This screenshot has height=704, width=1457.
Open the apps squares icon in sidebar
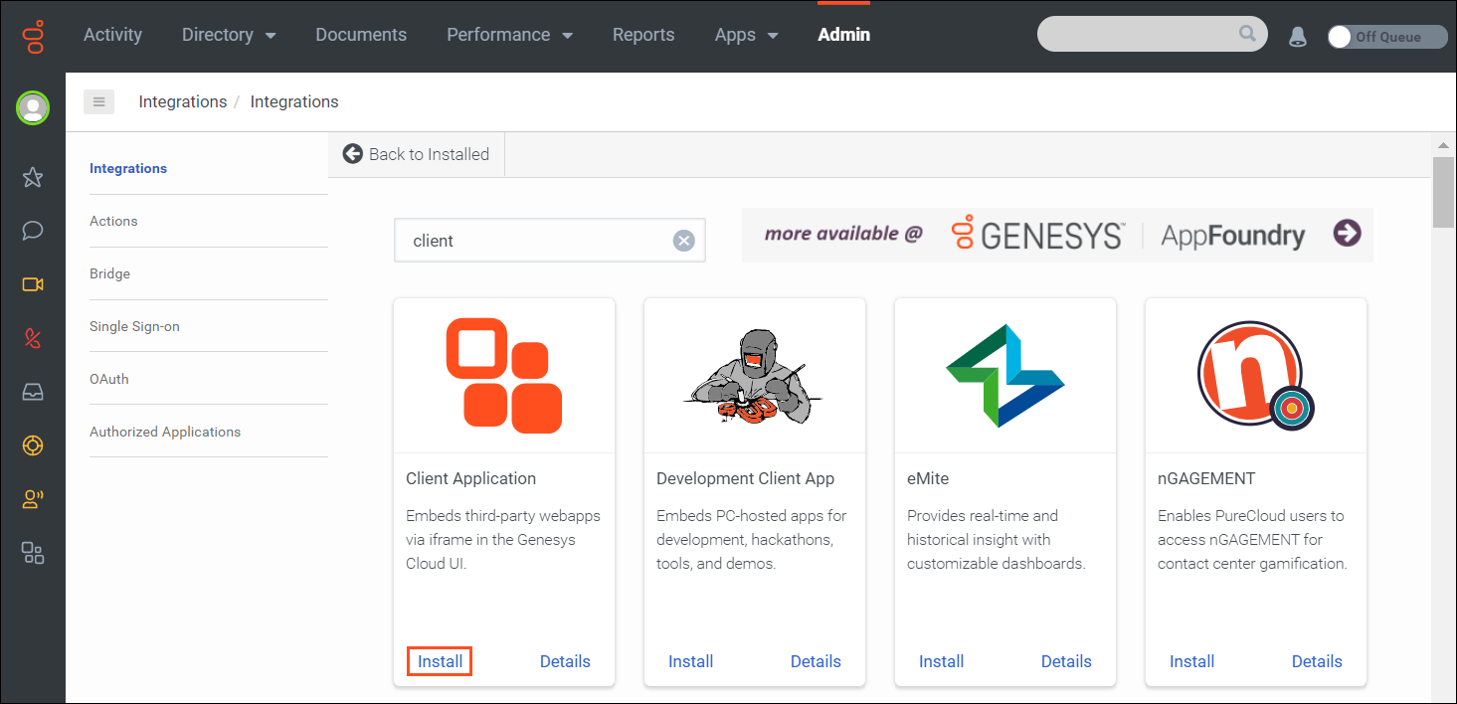[33, 553]
